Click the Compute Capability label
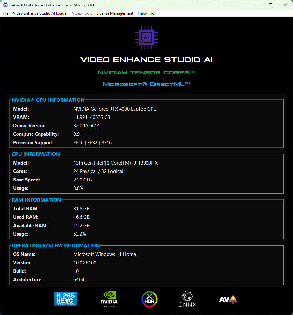Image resolution: width=293 pixels, height=315 pixels. pos(36,134)
